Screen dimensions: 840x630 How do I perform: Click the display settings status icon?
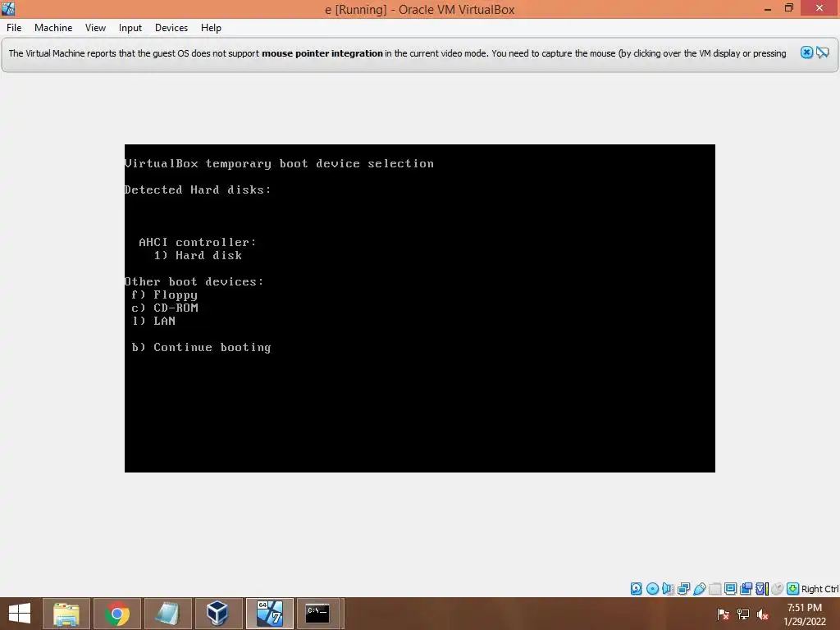pyautogui.click(x=730, y=589)
